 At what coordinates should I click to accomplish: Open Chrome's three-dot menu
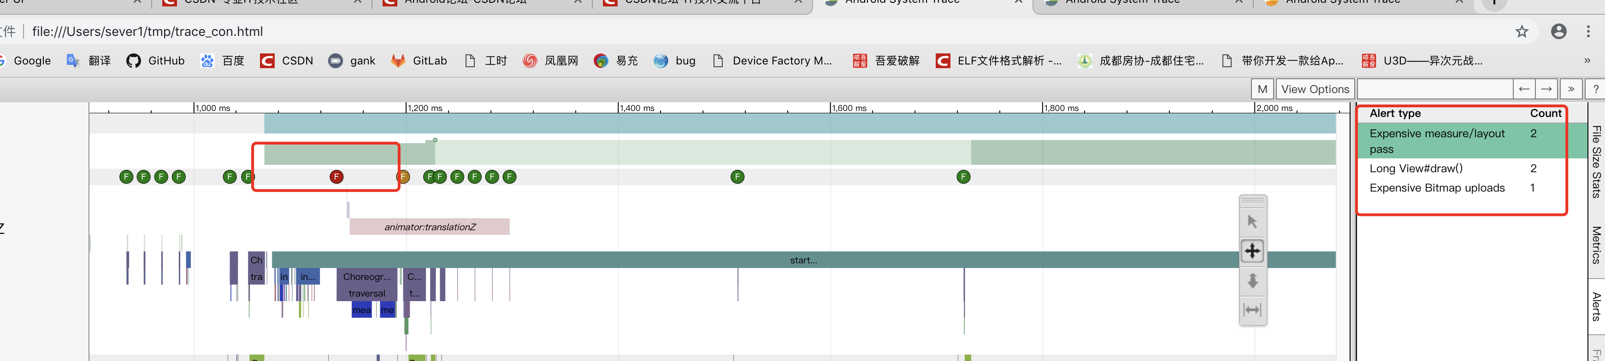(1588, 32)
